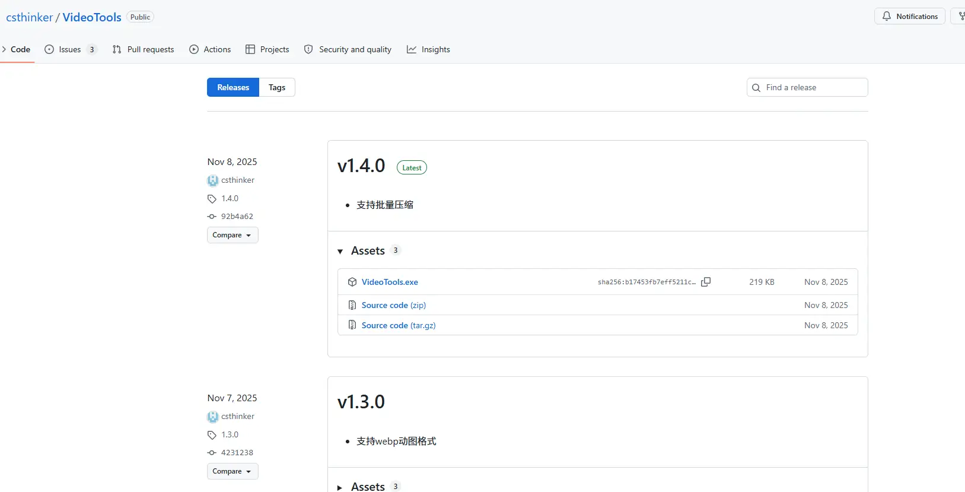Open the v1.3.0 release title
The width and height of the screenshot is (965, 492).
pyautogui.click(x=361, y=402)
